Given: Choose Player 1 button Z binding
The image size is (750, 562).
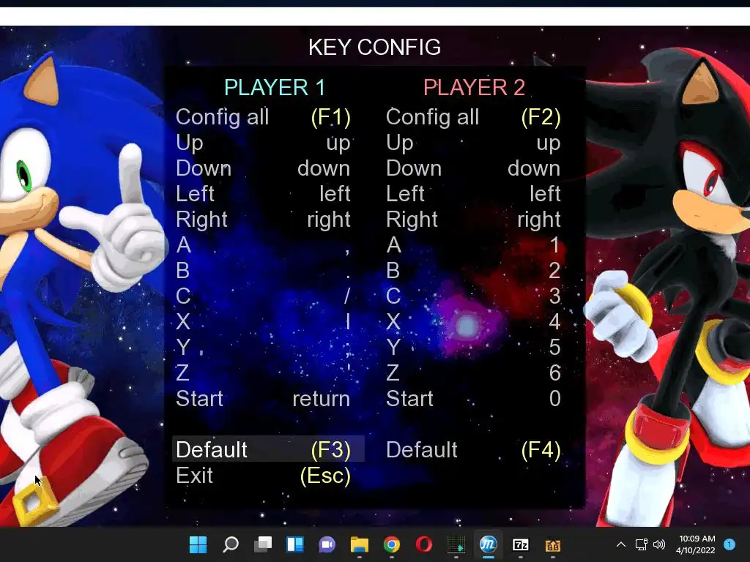Looking at the screenshot, I should click(263, 372).
